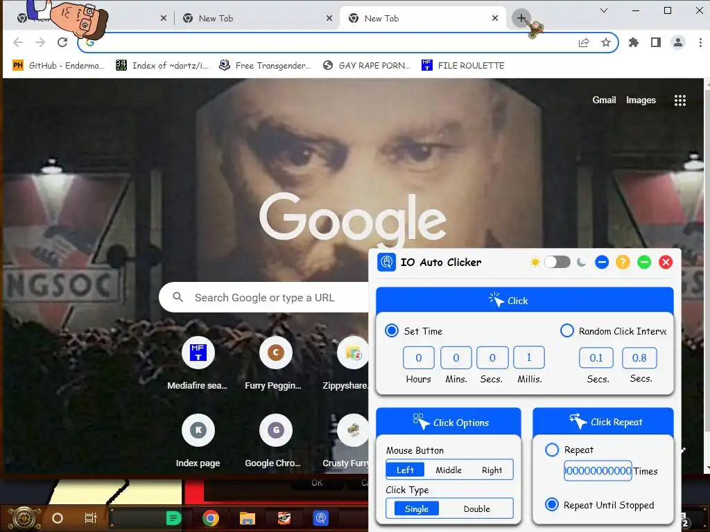Image resolution: width=710 pixels, height=532 pixels.
Task: Open the Chrome extensions puzzle icon
Action: 634,42
